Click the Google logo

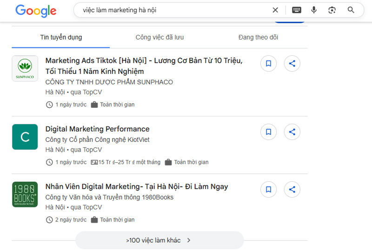[36, 11]
